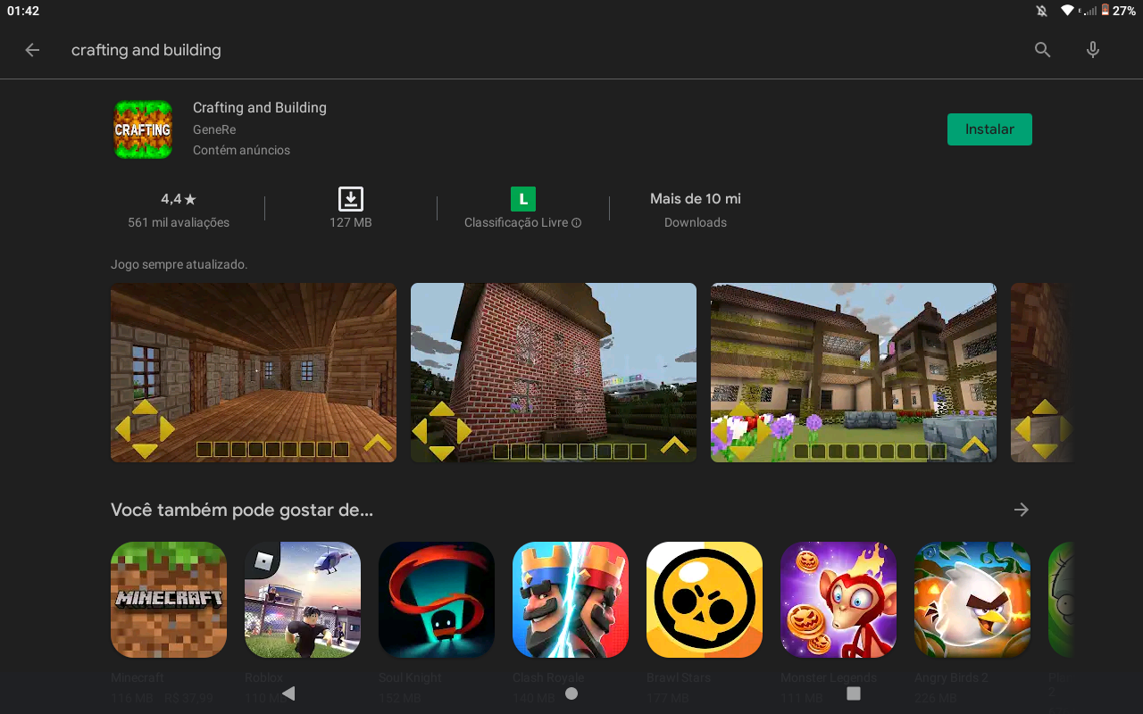Tap the Android recent apps button

854,693
